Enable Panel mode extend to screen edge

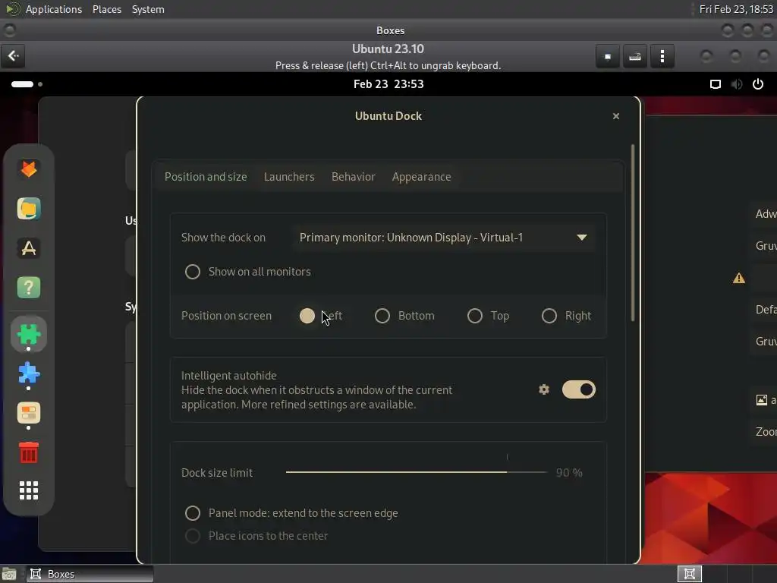pos(192,513)
